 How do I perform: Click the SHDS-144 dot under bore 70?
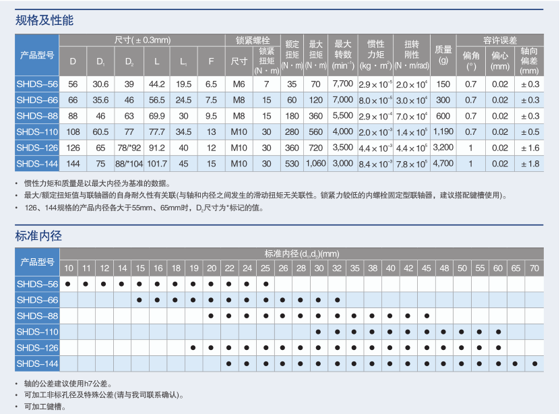[x=534, y=363]
